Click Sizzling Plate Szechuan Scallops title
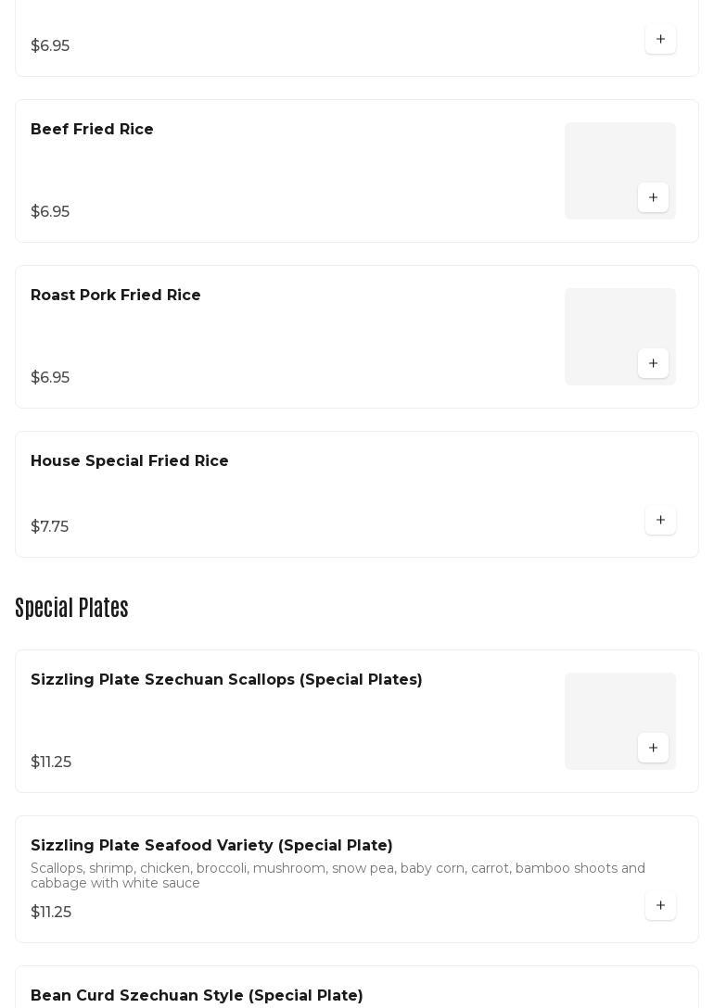This screenshot has width=714, height=1008. 226,680
